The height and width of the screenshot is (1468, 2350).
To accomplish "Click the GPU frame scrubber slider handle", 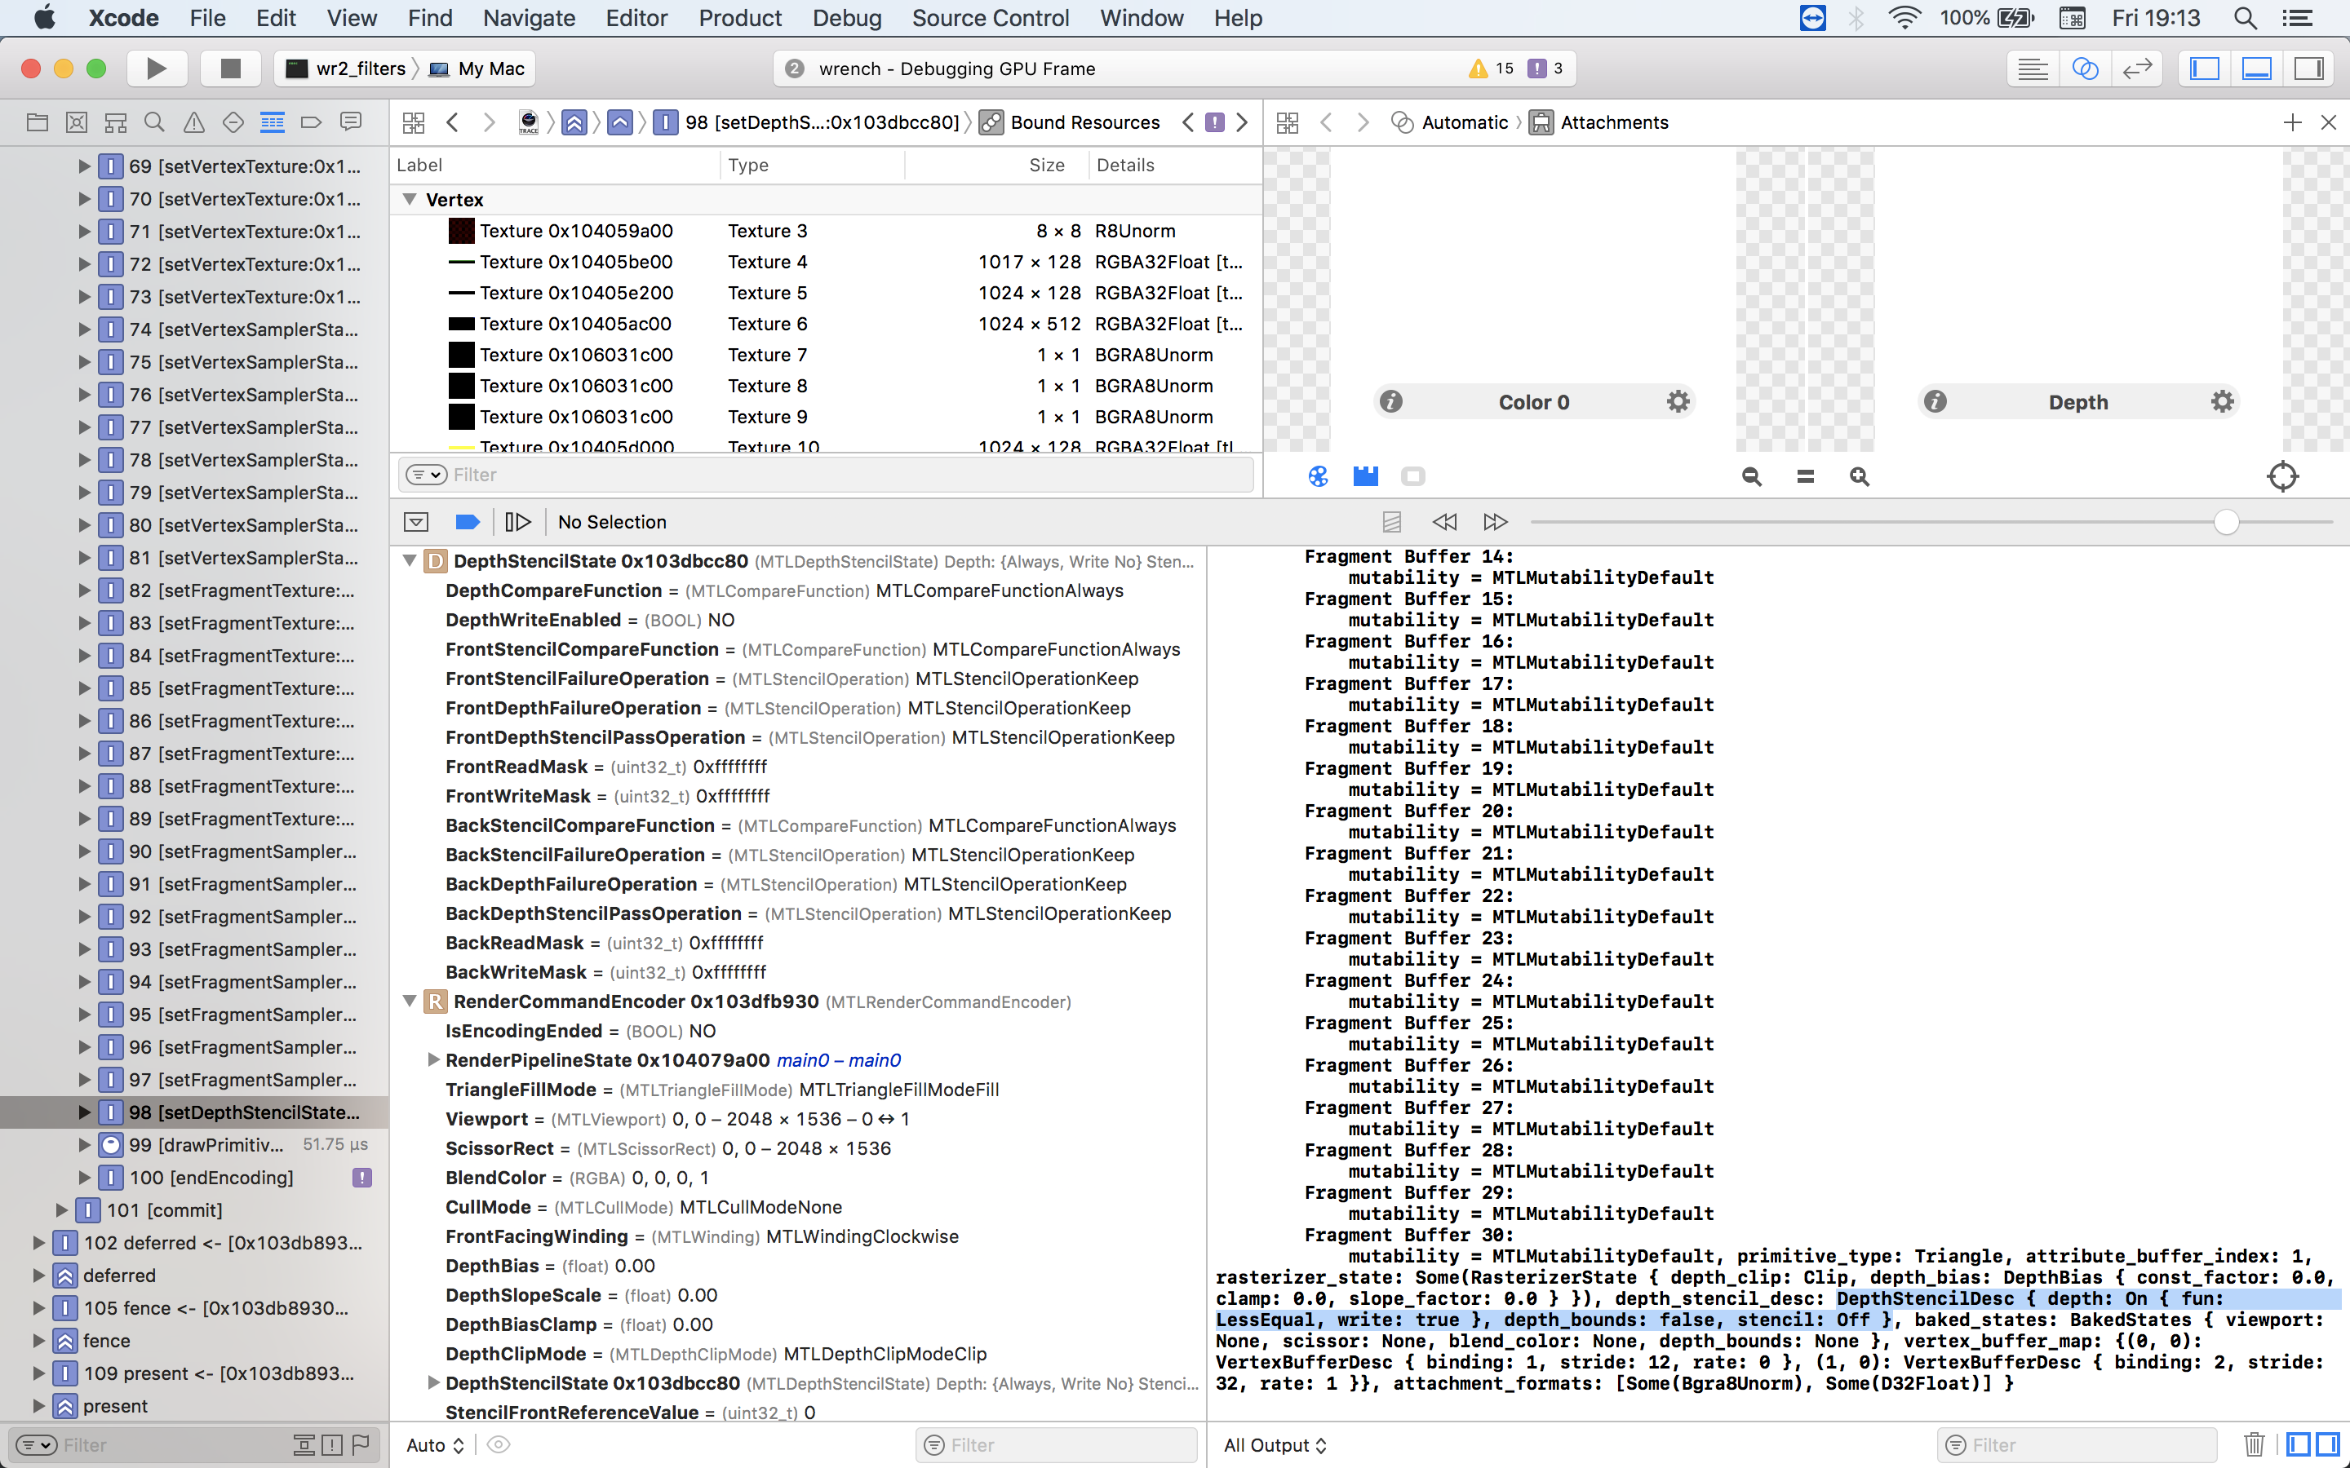I will [2228, 521].
